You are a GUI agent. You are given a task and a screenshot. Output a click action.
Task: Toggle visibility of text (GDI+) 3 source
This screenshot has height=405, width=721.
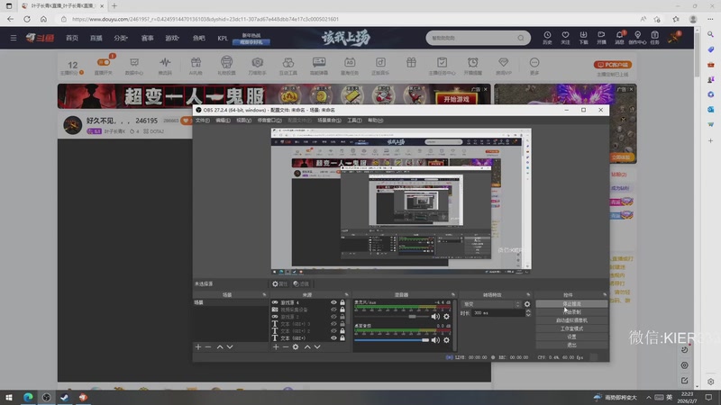tap(333, 324)
